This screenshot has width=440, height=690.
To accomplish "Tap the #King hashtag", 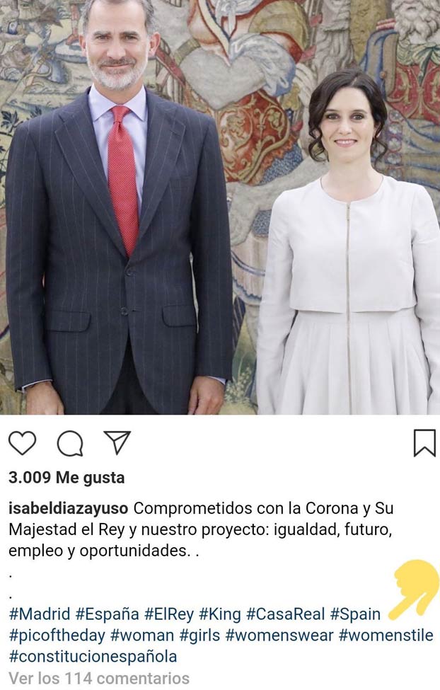I will click(220, 614).
